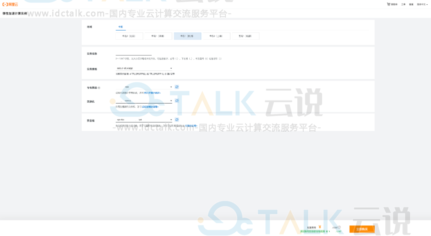Open the 实例规格 instance spec dropdown
Viewport: 431px width, 236px height.
coord(144,68)
